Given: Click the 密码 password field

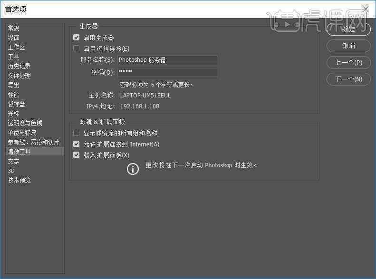Looking at the screenshot, I should pos(167,72).
